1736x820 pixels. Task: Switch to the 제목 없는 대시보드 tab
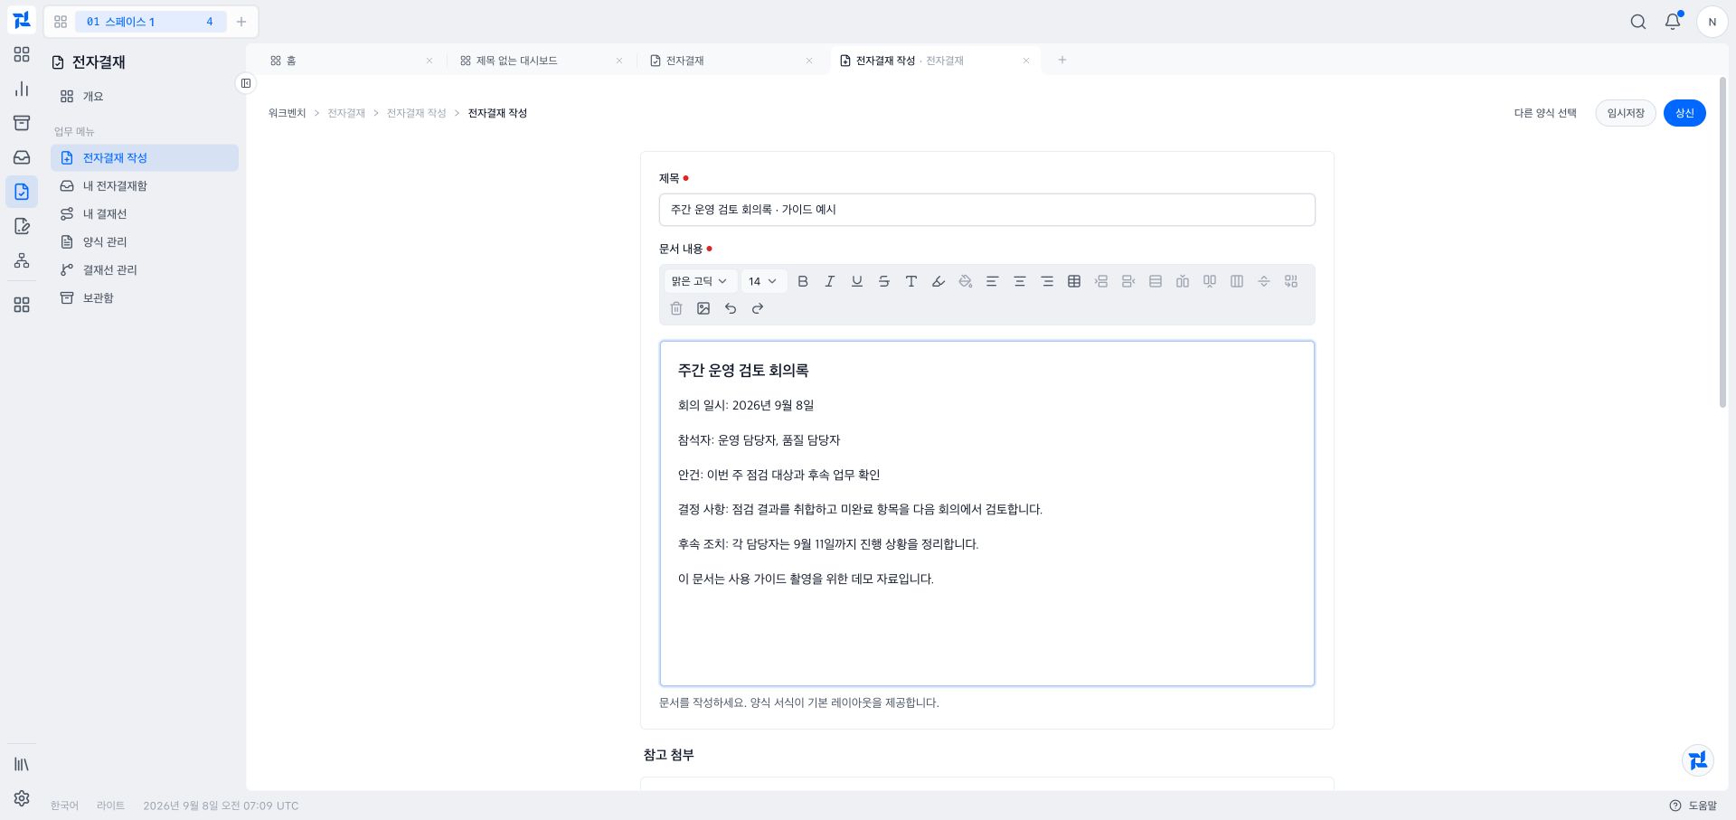coord(540,61)
